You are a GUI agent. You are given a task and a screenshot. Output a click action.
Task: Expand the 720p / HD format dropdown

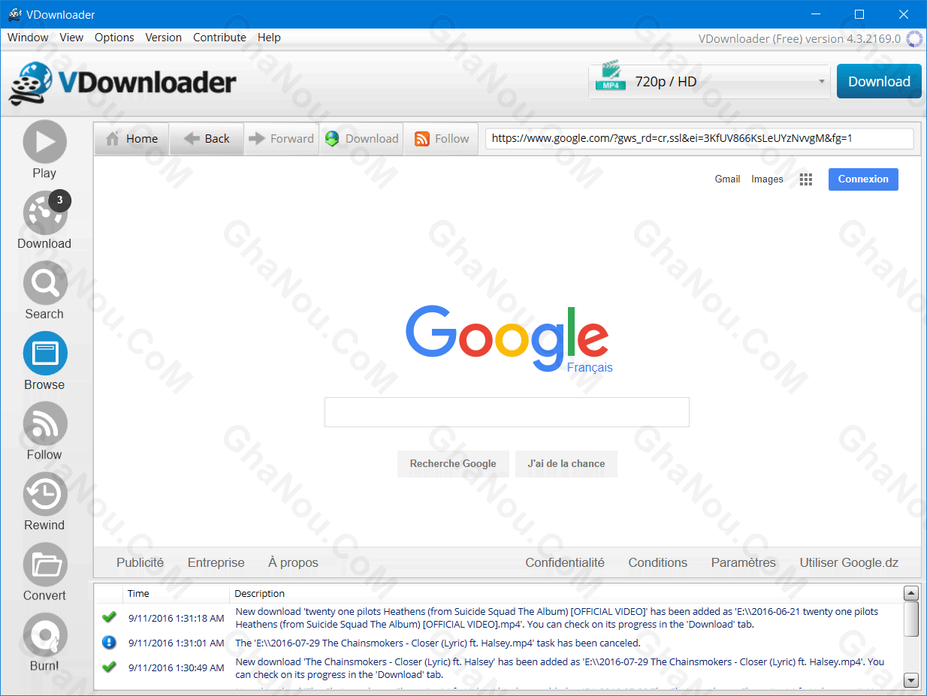point(709,82)
